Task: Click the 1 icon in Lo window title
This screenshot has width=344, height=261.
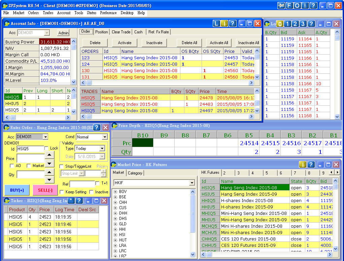Action: pos(287,24)
